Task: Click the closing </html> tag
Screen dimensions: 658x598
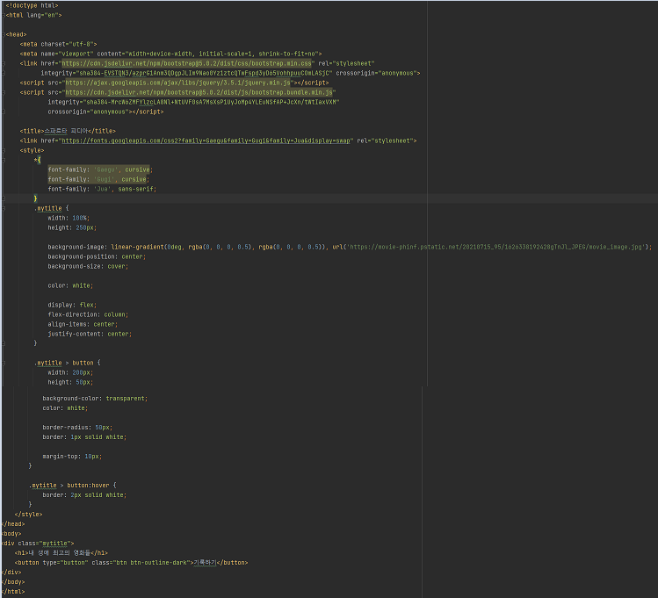Action: pyautogui.click(x=13, y=591)
